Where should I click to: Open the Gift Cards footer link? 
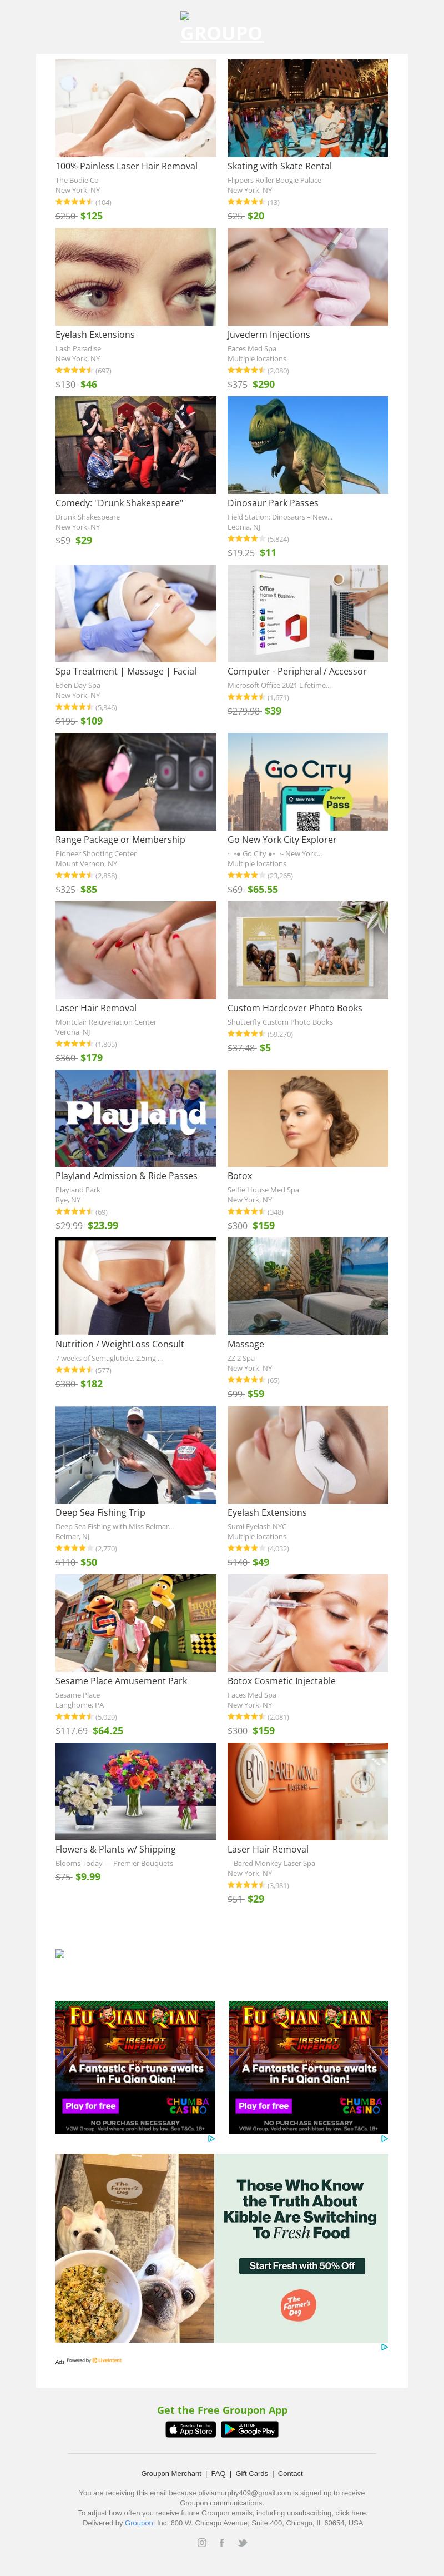[x=251, y=2473]
